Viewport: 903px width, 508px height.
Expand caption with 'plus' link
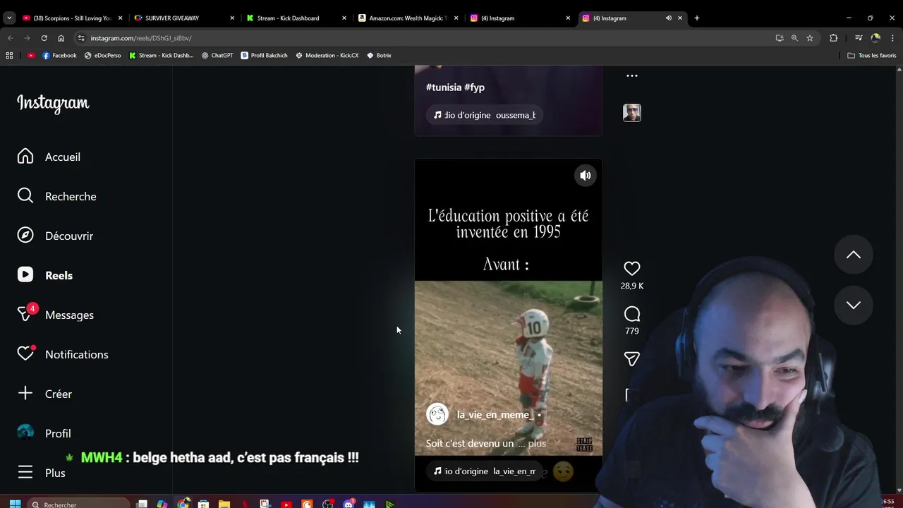(537, 443)
